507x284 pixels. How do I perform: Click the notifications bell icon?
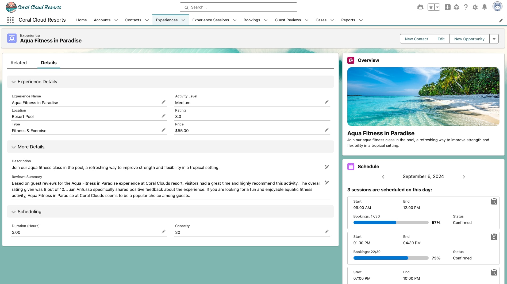point(484,7)
